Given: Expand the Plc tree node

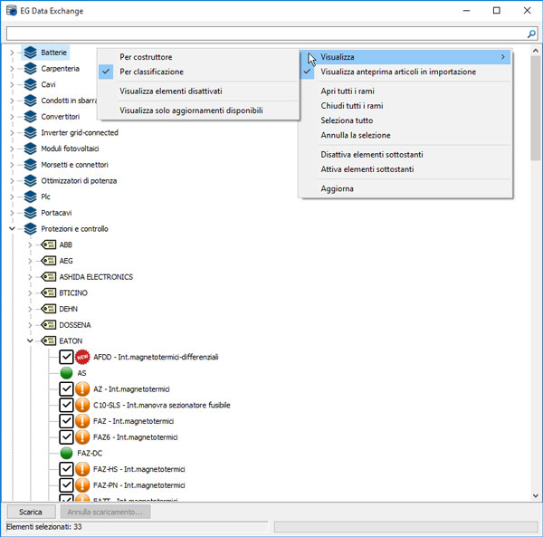Looking at the screenshot, I should click(12, 197).
